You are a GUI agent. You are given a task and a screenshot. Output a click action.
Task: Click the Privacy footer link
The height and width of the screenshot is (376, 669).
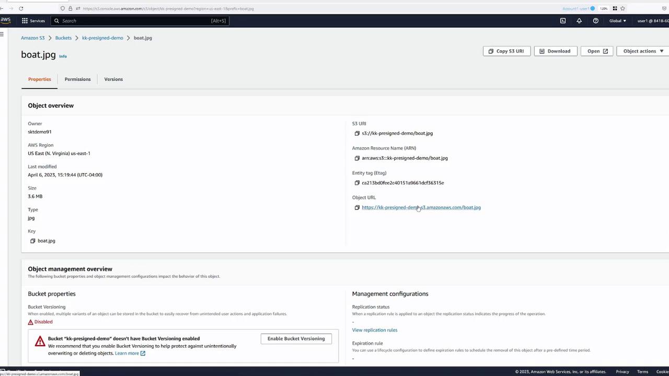(622, 372)
